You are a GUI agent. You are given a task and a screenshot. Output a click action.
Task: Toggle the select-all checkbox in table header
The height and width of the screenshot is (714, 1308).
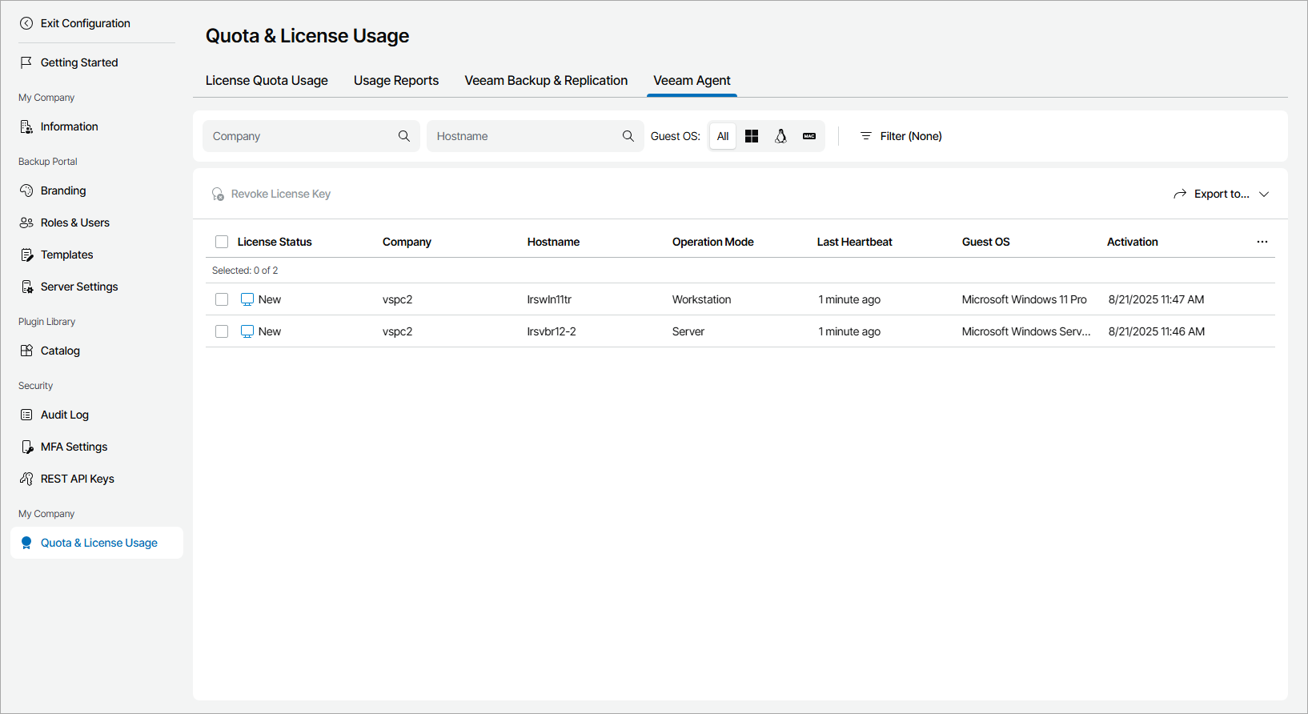222,242
